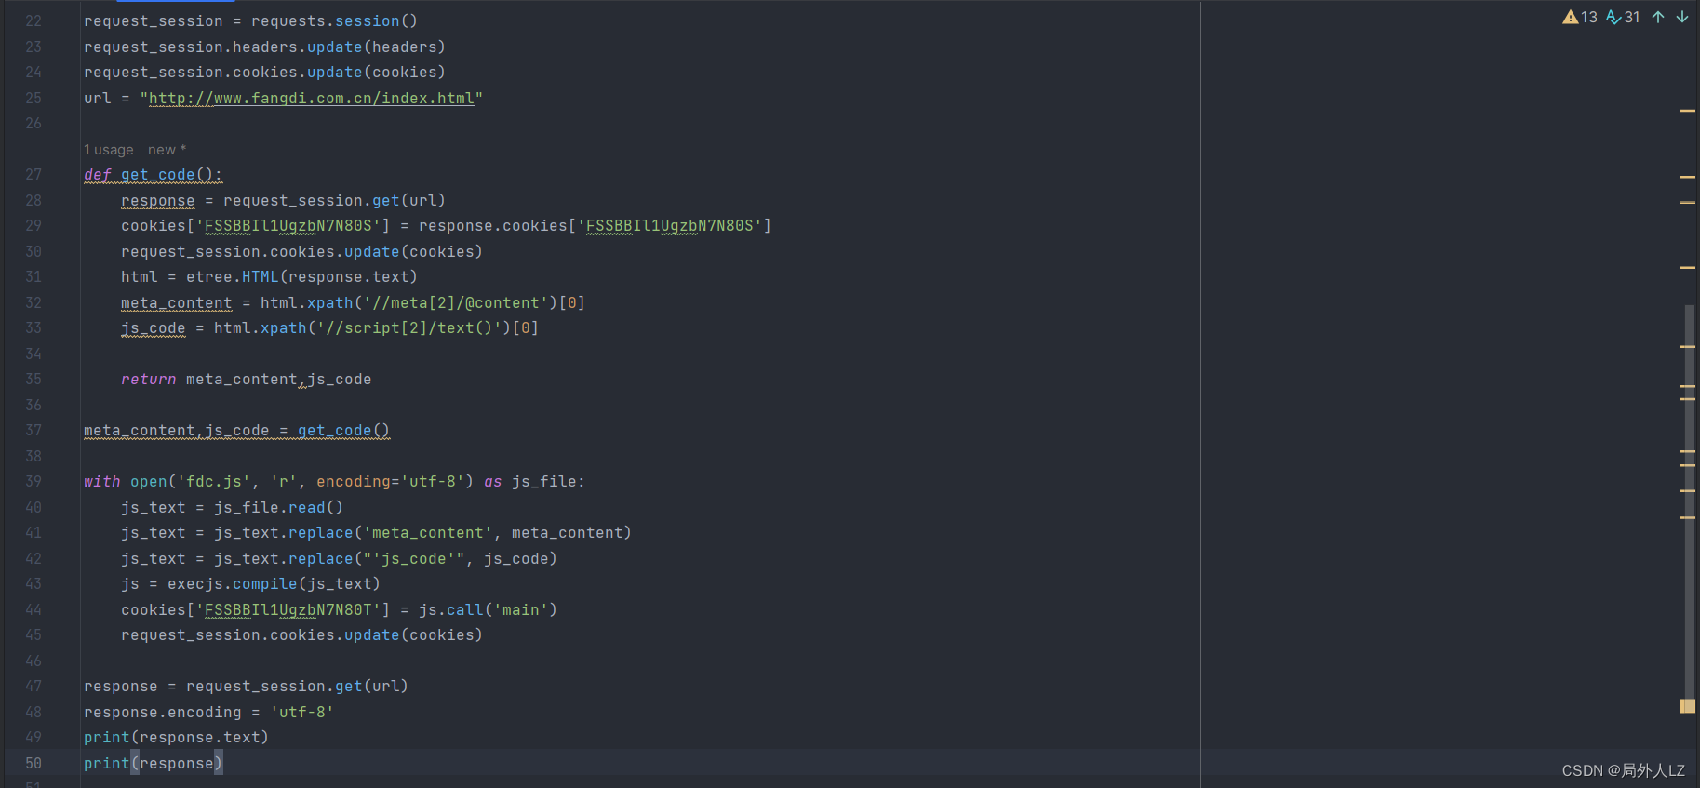Click "js.call('main')" on line 44
1700x788 pixels.
(x=488, y=610)
